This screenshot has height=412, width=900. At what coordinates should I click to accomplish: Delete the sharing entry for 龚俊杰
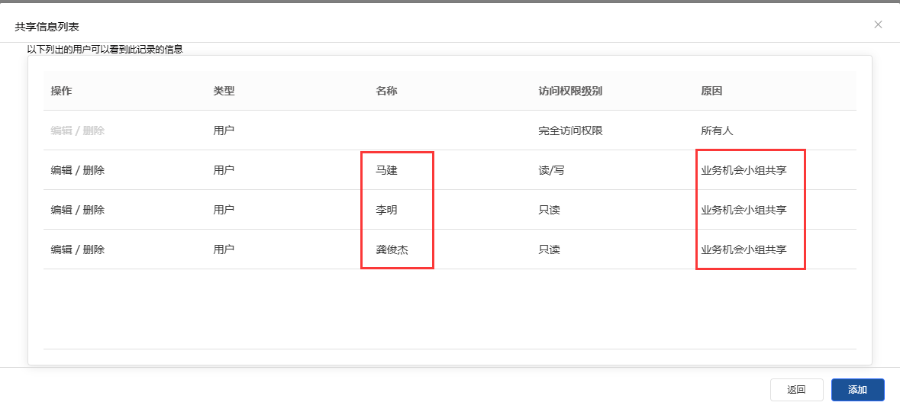(x=94, y=249)
